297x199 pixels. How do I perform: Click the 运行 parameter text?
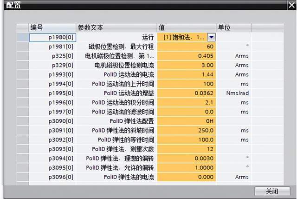[148, 37]
